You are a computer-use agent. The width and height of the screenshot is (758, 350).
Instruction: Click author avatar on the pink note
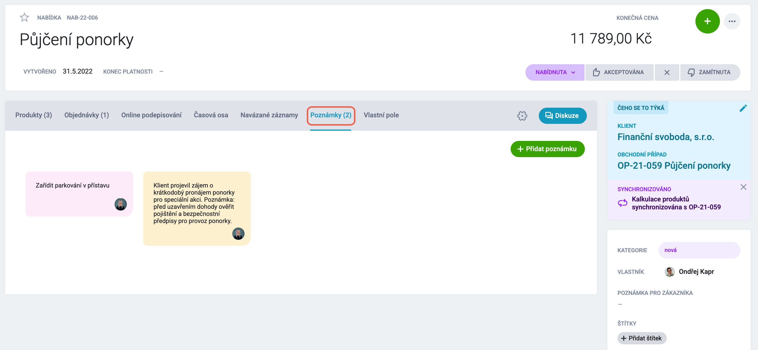tap(120, 205)
